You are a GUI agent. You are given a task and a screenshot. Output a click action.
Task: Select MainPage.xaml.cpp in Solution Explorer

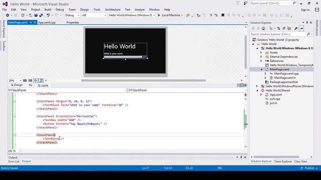click(x=286, y=73)
